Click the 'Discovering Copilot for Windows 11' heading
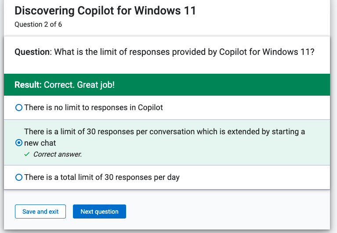 tap(105, 11)
